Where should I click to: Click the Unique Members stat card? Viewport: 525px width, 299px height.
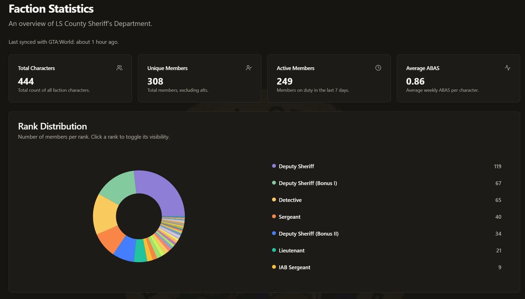coord(199,78)
